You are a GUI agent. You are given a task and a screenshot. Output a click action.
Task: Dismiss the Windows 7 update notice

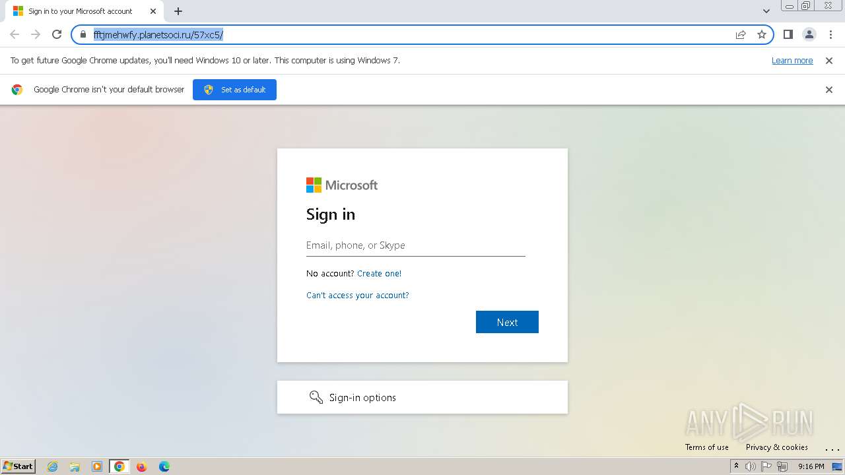coord(829,60)
